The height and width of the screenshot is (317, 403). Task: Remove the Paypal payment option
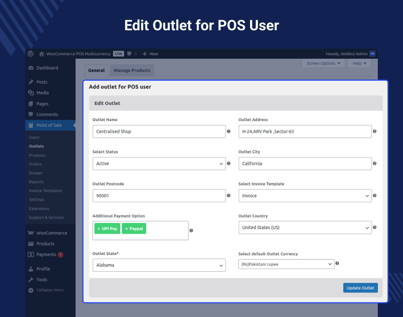[x=127, y=228]
